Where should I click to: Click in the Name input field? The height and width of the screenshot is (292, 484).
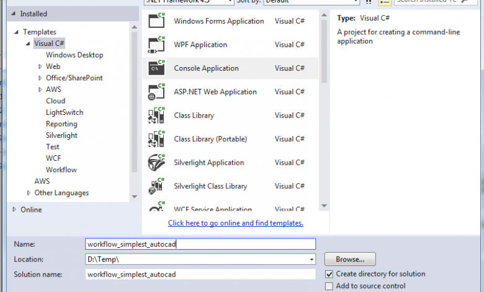[200, 244]
